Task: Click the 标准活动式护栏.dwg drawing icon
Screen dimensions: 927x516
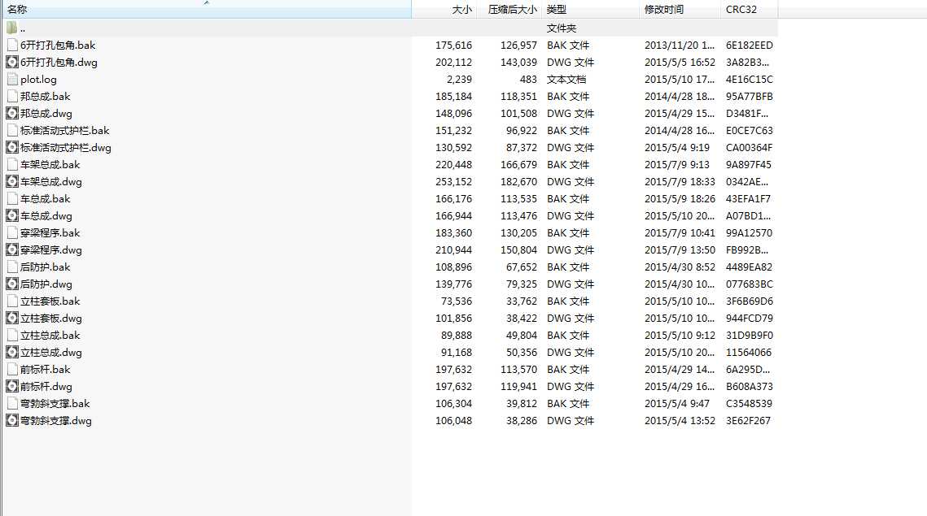Action: 12,148
